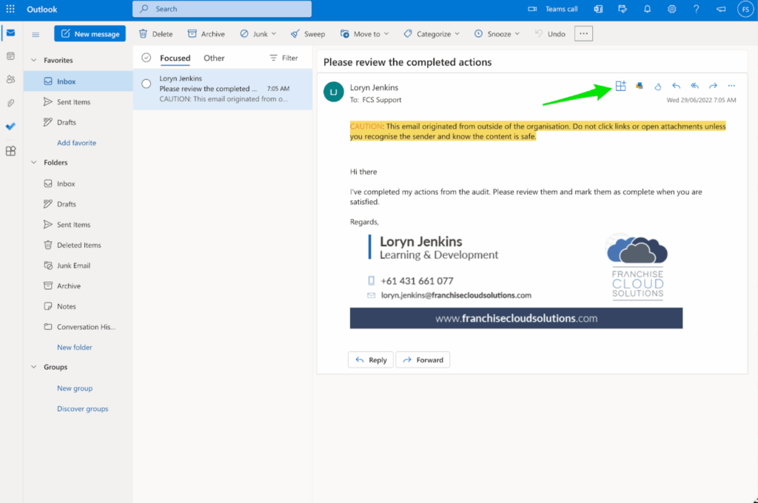
Task: Collapse the Favorites section
Action: tap(34, 61)
